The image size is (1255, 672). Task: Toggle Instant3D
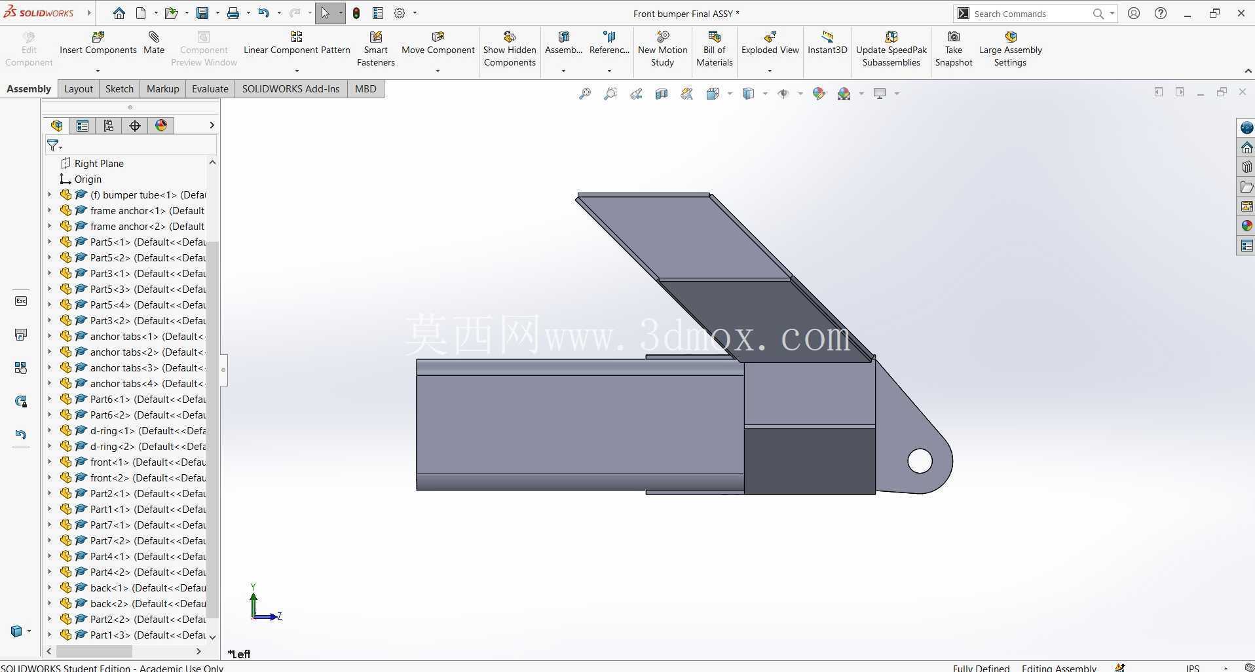click(827, 43)
